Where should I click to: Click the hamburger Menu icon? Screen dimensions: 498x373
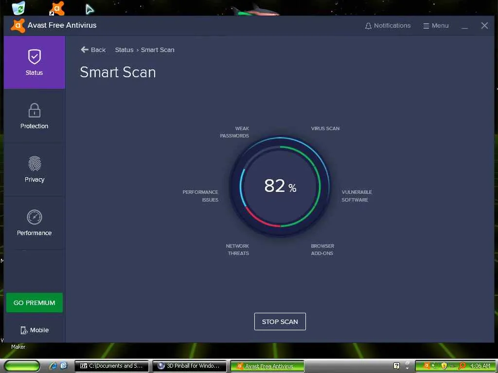426,26
